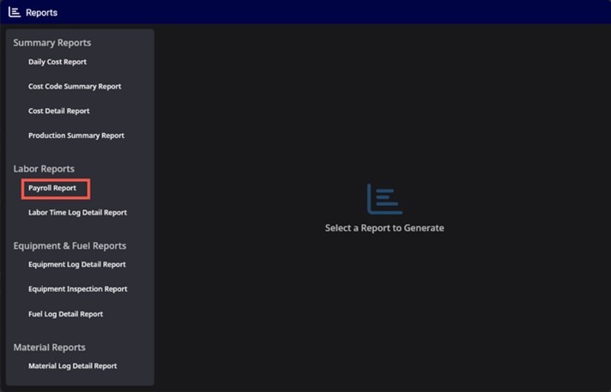The height and width of the screenshot is (392, 611).
Task: Select the highlighted Payroll Report
Action: coord(52,188)
